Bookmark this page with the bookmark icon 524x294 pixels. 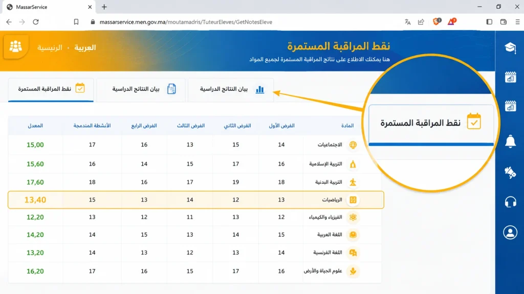(x=76, y=22)
